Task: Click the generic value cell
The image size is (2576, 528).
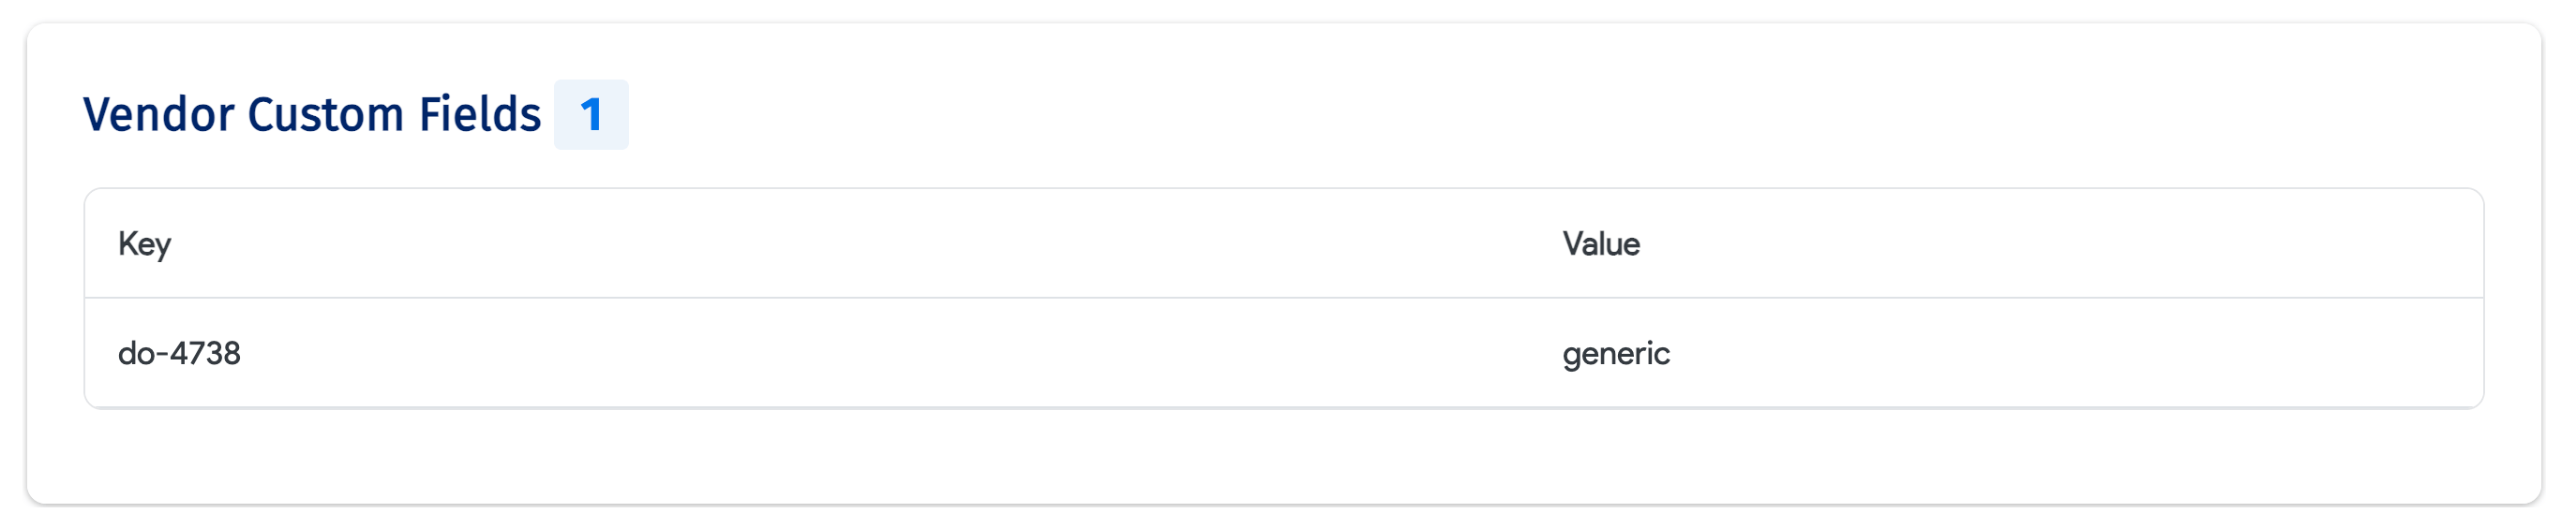Action: pos(1615,353)
